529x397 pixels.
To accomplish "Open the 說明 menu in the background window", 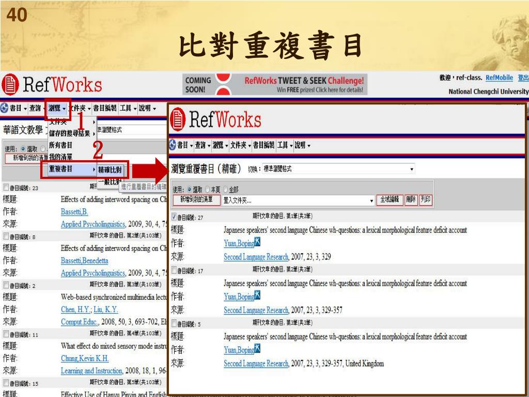I will point(147,108).
